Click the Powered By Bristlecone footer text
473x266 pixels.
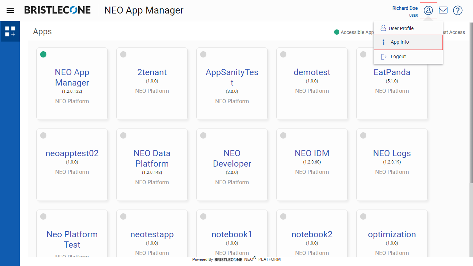point(237,259)
